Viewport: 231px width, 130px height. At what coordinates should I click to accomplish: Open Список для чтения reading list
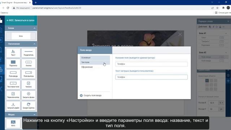(223, 13)
